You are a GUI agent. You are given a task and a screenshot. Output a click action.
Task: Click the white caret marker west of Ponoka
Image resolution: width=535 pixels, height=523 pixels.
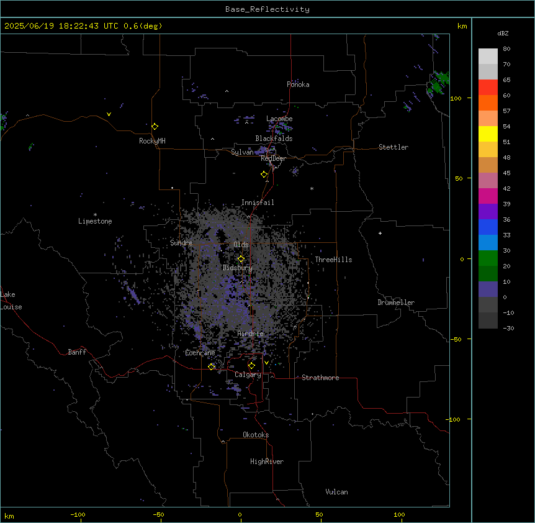point(227,91)
